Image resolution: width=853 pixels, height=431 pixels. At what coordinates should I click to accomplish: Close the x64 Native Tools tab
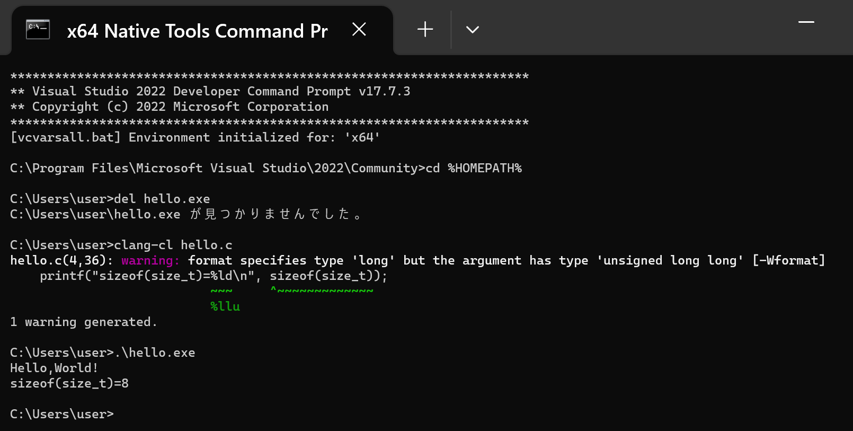[359, 30]
